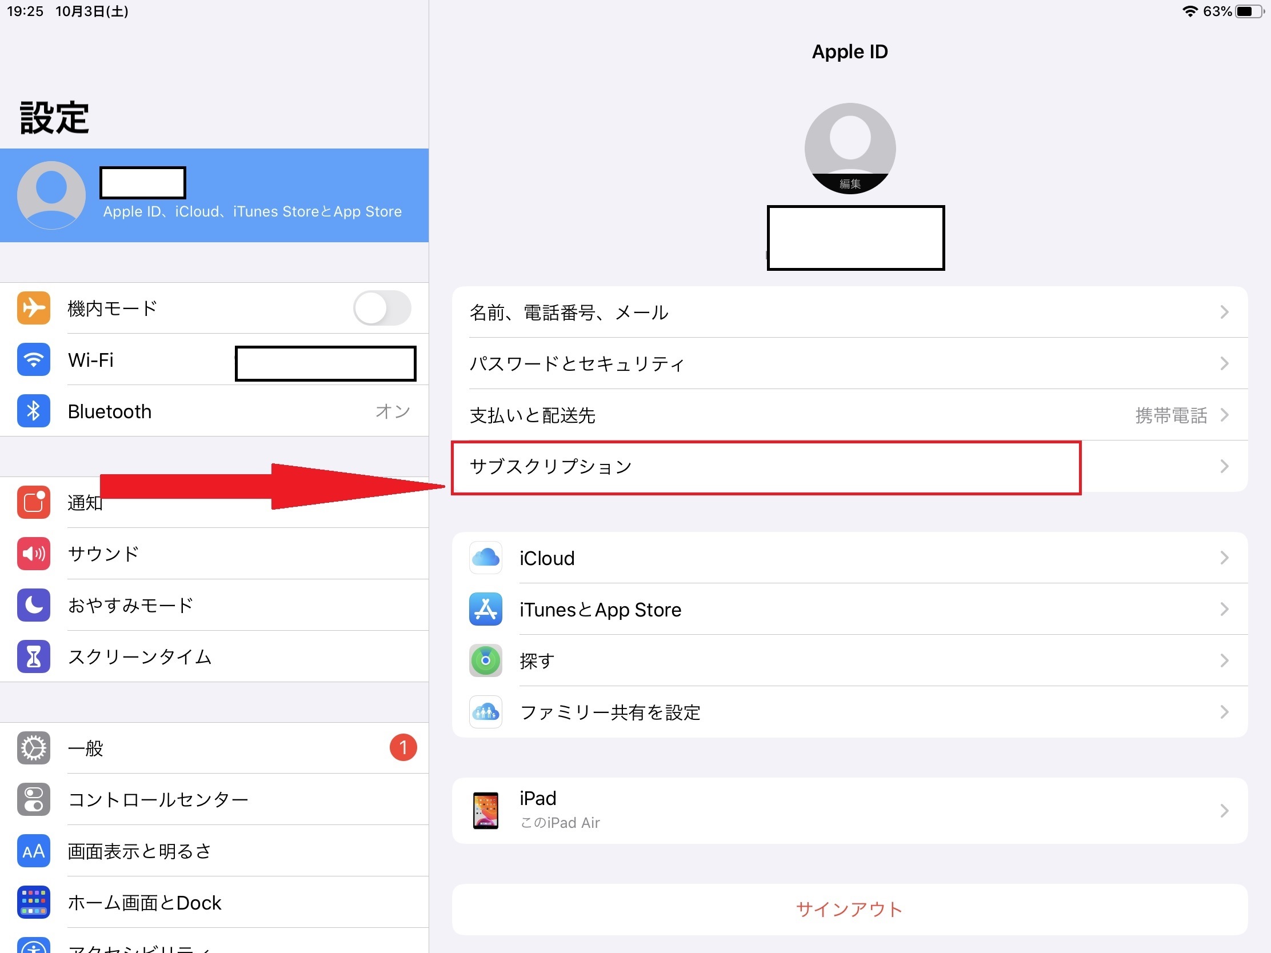Tap the clock 19:25 in status bar
Screen dimensions: 1271x953
click(25, 11)
